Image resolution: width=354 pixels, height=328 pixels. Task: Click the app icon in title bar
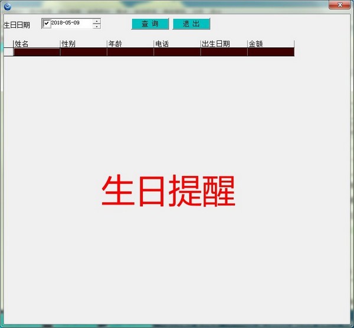point(8,7)
